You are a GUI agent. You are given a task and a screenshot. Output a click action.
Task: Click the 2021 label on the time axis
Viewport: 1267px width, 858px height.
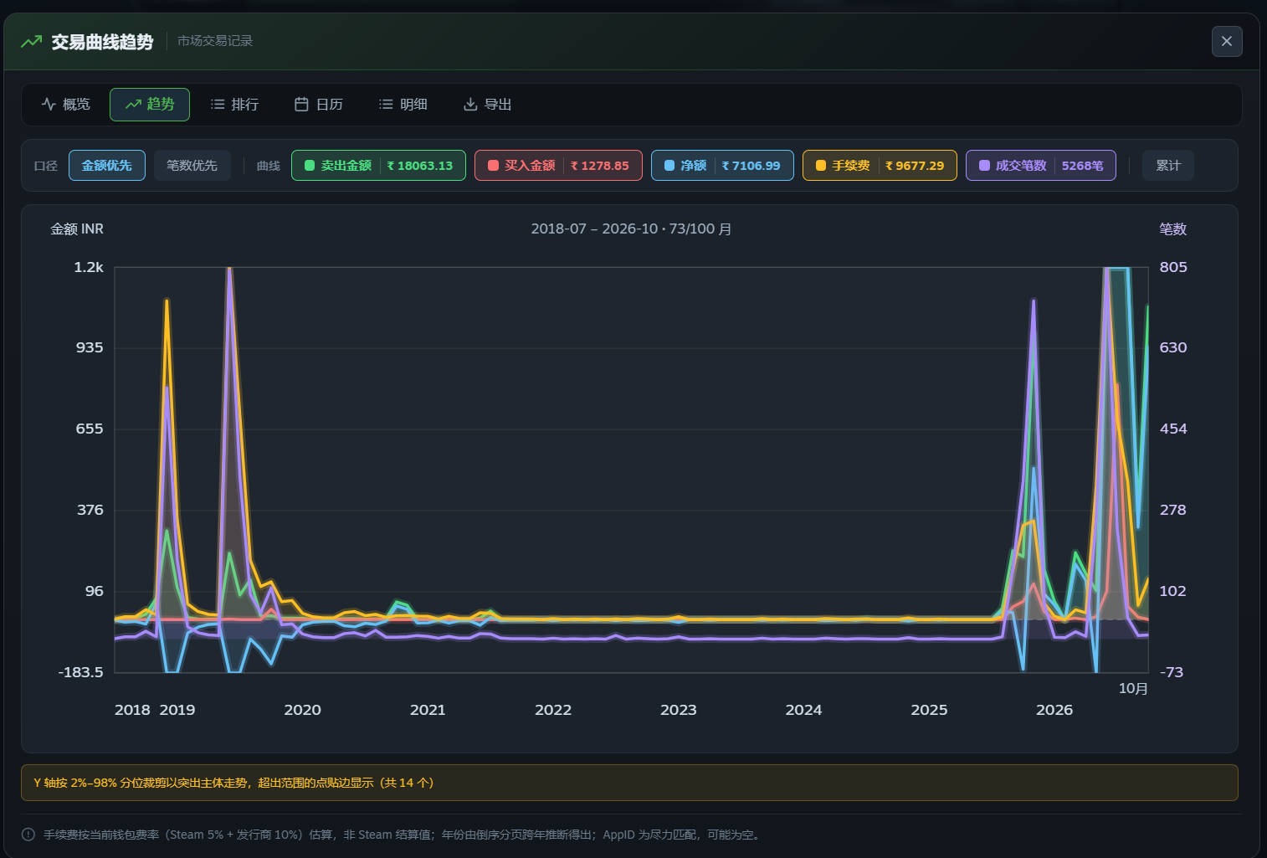pyautogui.click(x=428, y=710)
